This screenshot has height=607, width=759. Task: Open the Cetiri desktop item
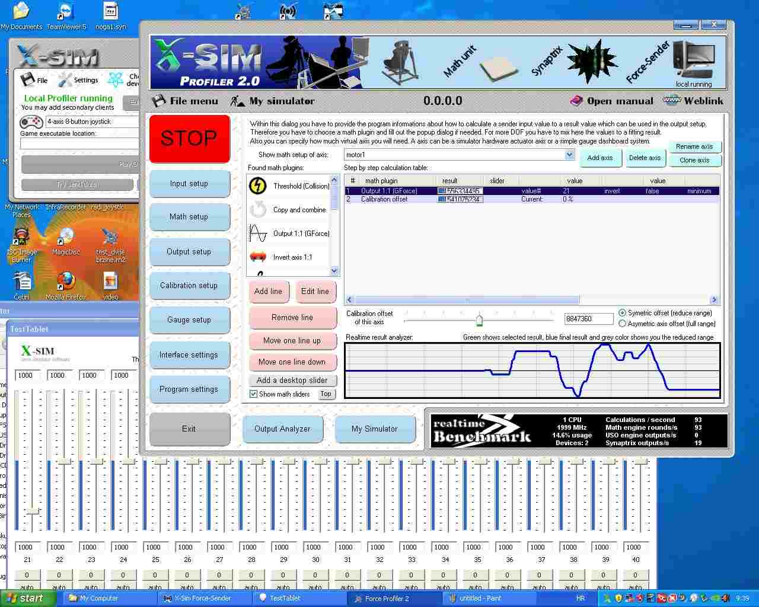pos(21,286)
